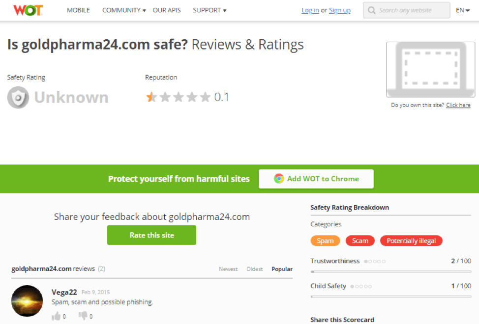Click the WOT logo

[28, 10]
